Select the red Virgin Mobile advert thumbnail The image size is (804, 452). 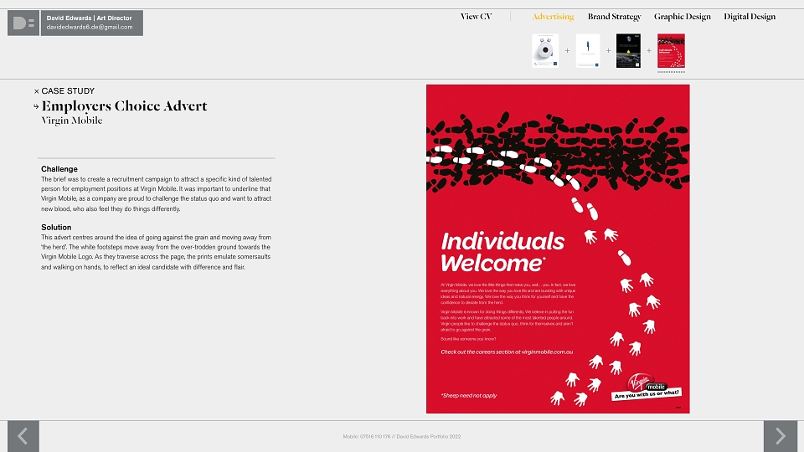tap(671, 51)
